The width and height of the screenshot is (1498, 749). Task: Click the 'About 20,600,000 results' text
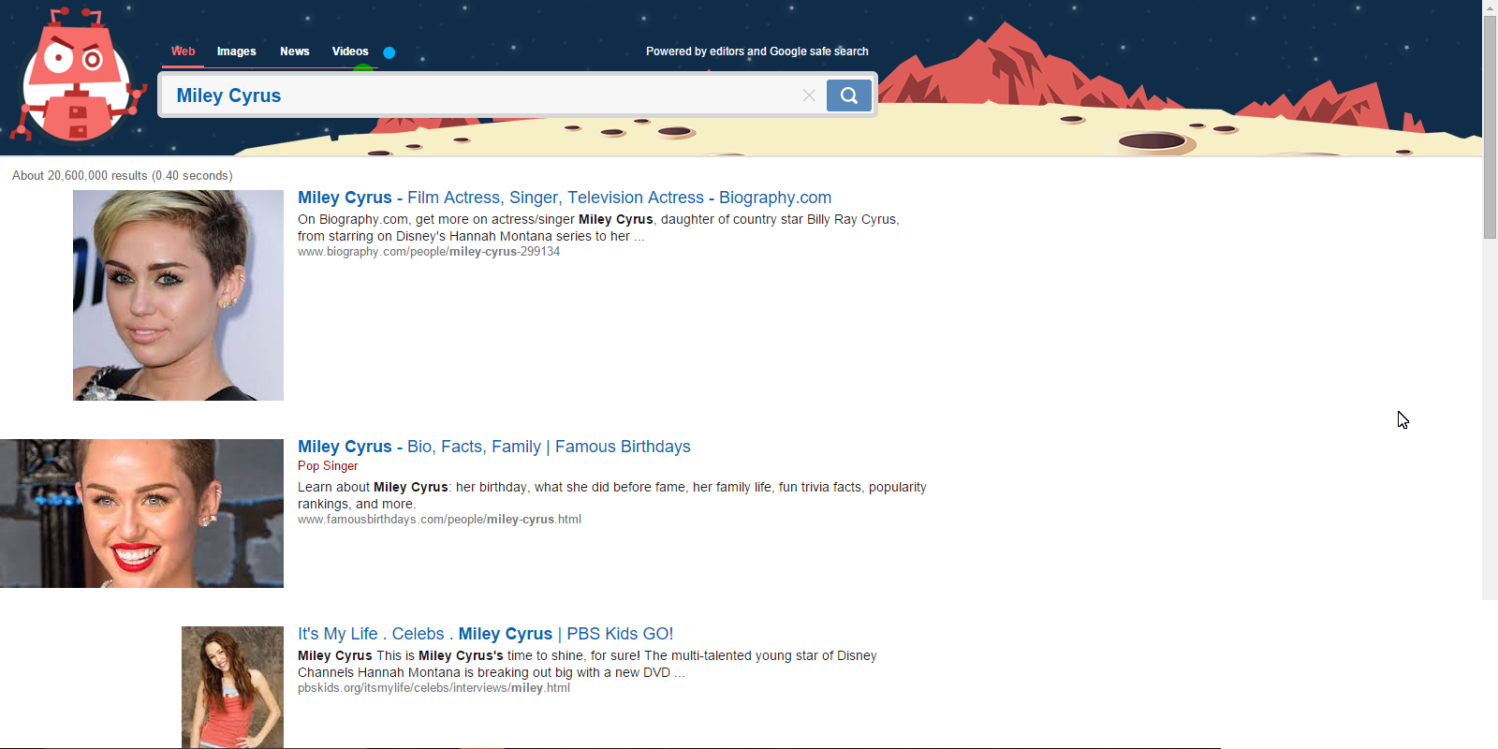(123, 176)
